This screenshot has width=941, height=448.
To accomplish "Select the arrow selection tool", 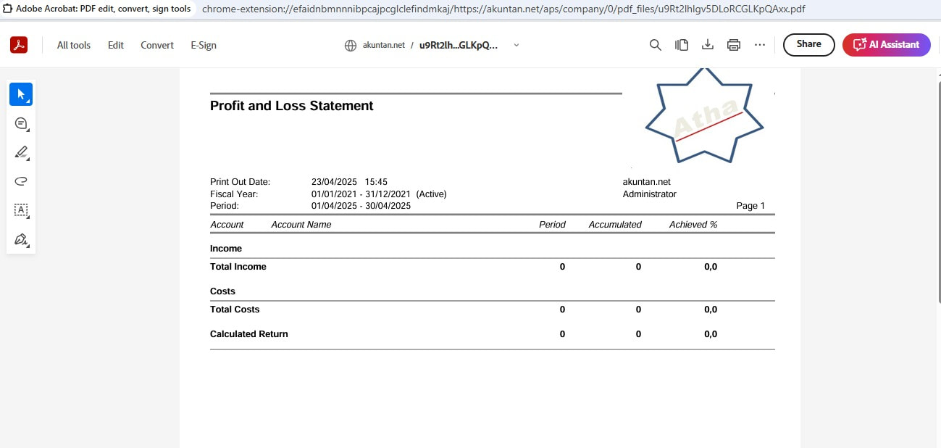I will [x=21, y=94].
